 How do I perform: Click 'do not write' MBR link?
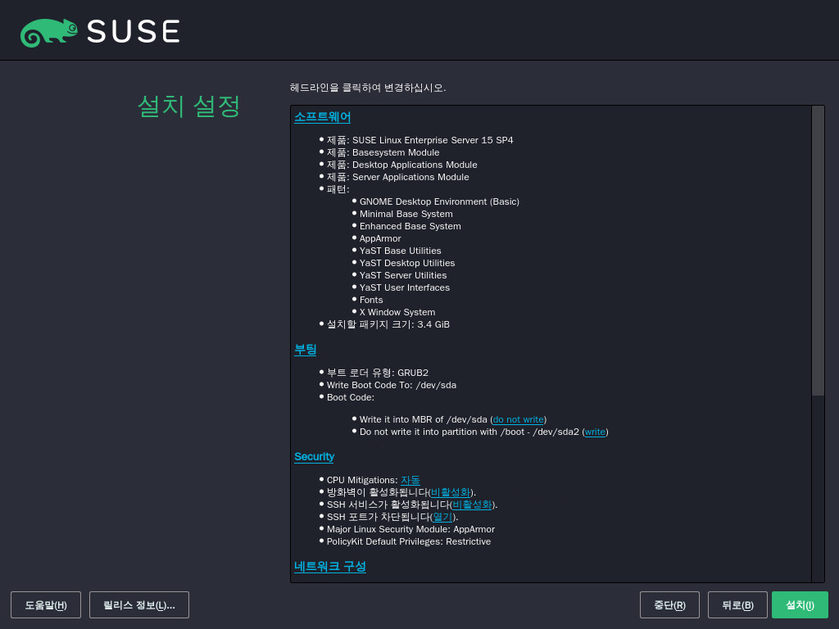[x=518, y=419]
